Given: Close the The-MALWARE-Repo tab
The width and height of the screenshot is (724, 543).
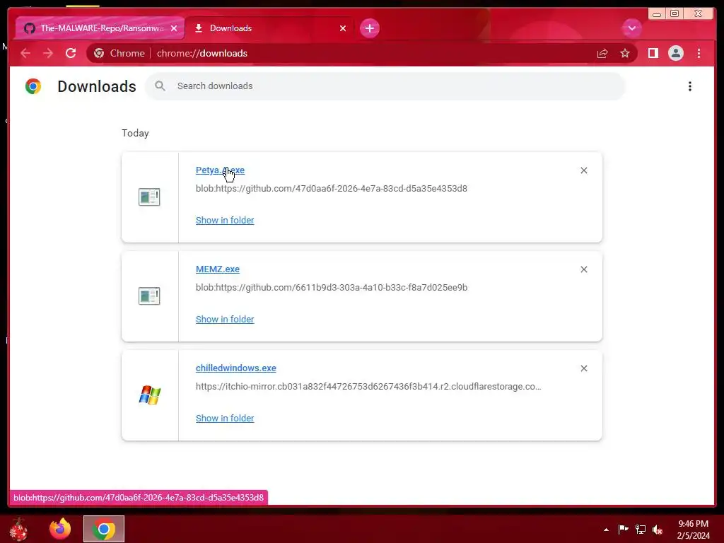Looking at the screenshot, I should [x=174, y=28].
